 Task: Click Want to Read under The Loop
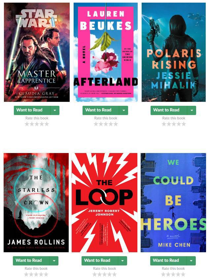pos(100,261)
